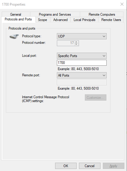
Task: Open the Remote Computers tab
Action: click(102, 14)
